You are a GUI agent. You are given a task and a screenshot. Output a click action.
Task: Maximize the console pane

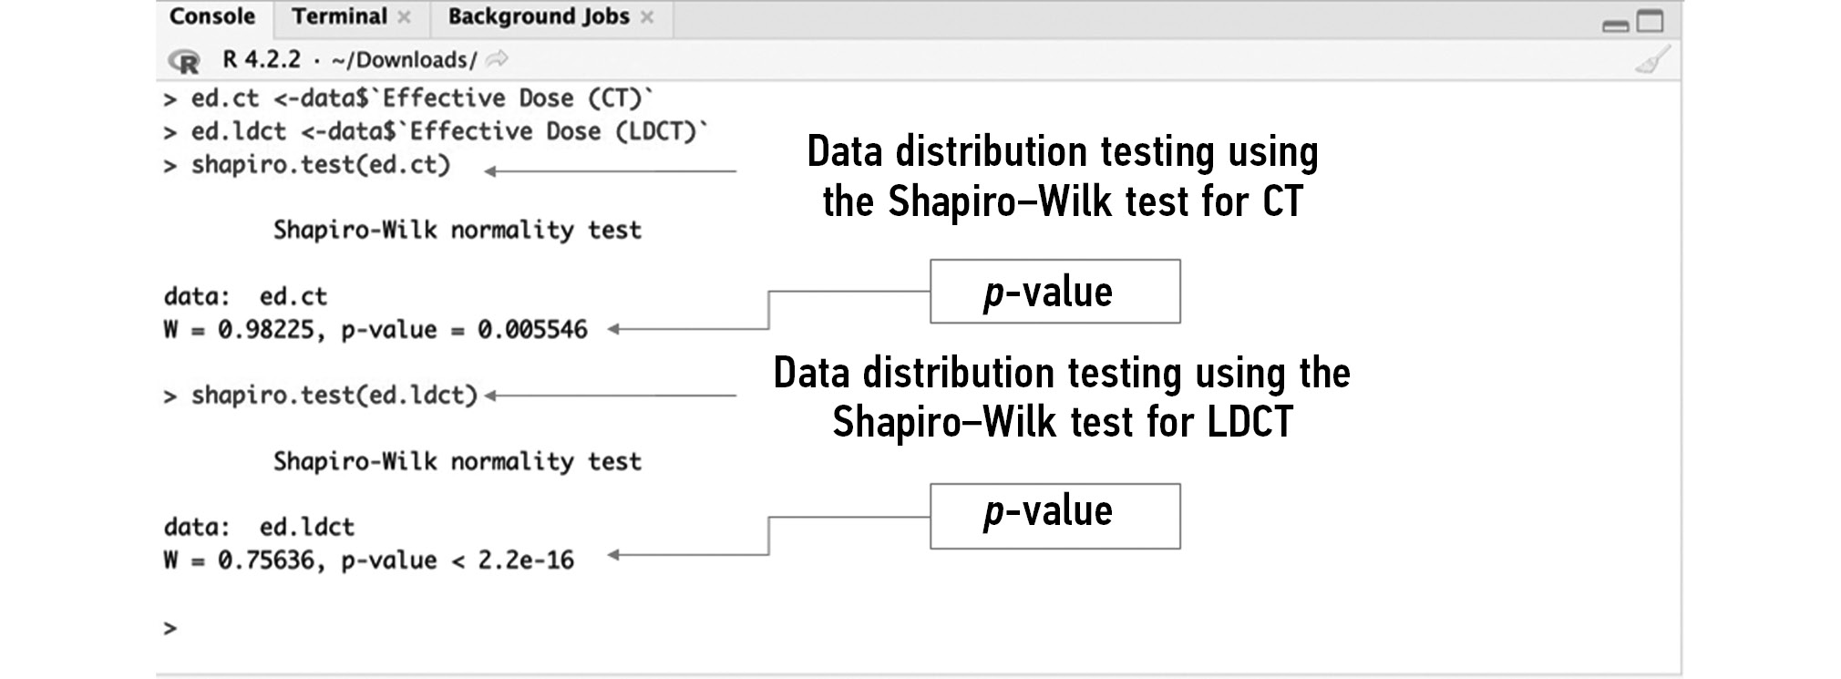pyautogui.click(x=1651, y=21)
